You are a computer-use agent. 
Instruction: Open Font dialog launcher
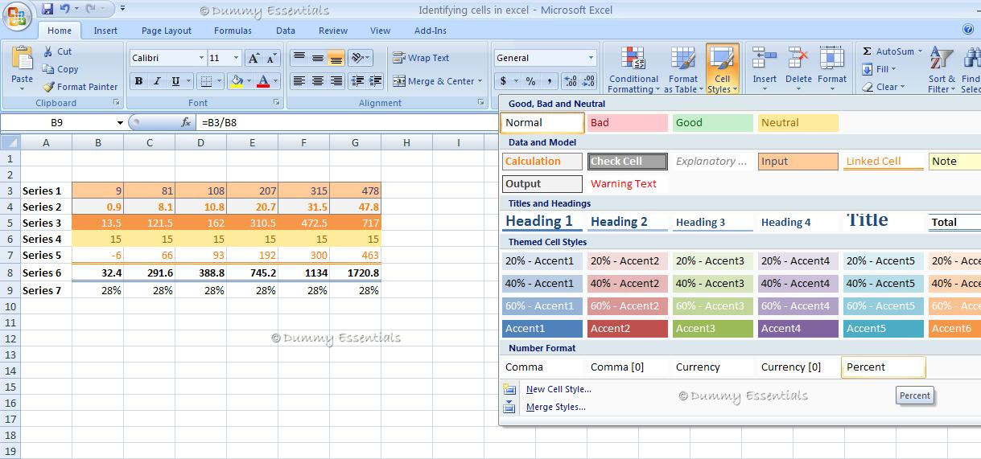277,103
